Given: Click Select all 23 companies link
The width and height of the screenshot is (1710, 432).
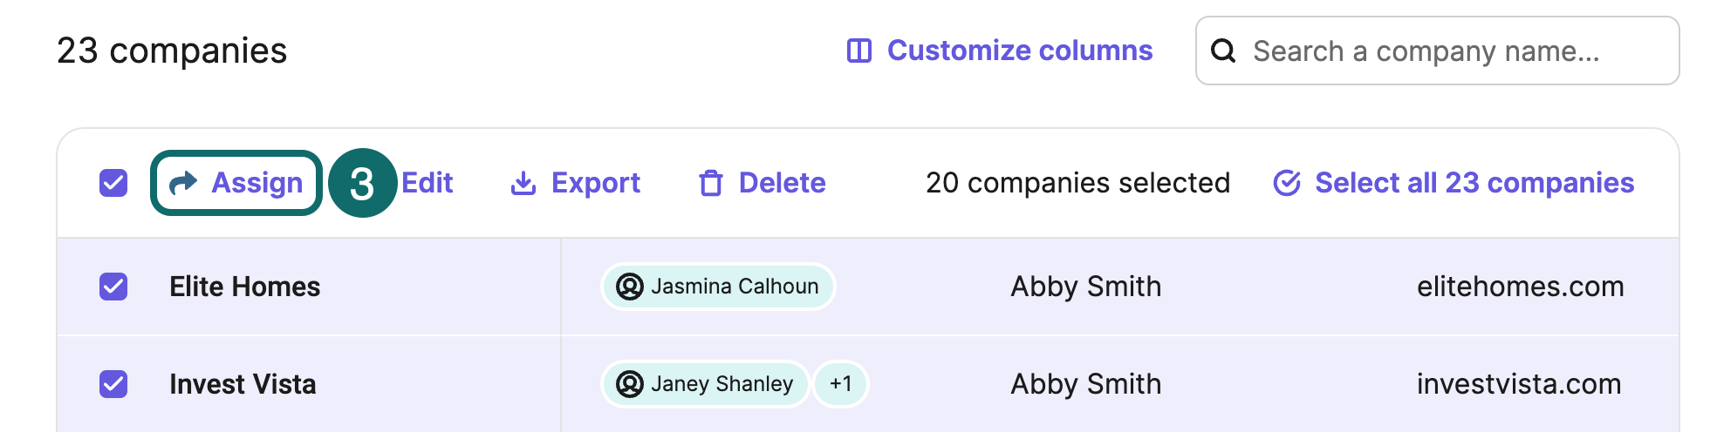Looking at the screenshot, I should [1474, 183].
